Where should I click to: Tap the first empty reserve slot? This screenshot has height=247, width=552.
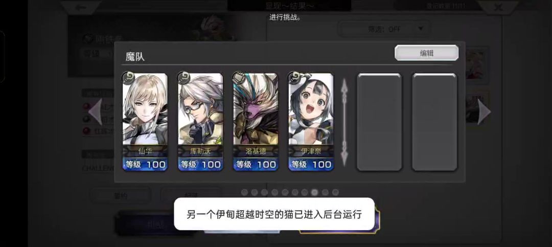(379, 122)
